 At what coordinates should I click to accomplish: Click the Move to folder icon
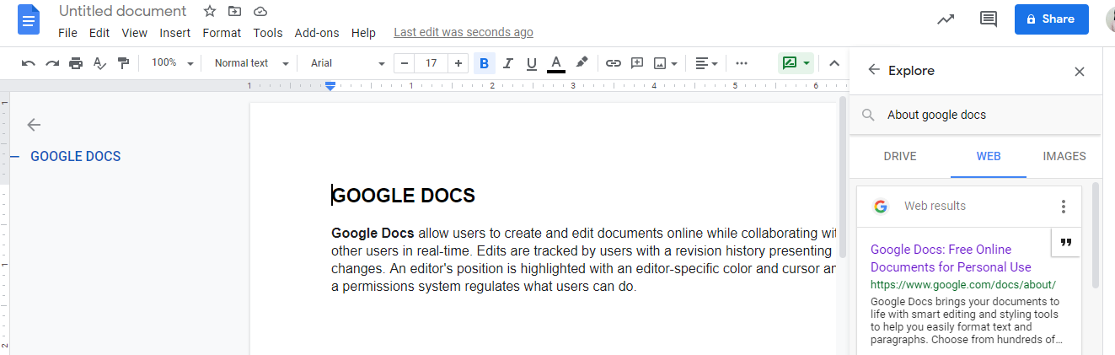click(234, 12)
